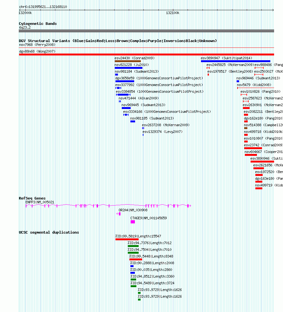Open esv1329374 (Levy2007) label
Screen dimensions: 283x312
tap(162, 132)
